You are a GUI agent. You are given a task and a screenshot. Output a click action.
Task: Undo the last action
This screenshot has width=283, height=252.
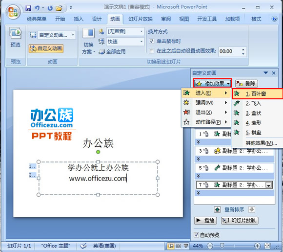coord(37,8)
